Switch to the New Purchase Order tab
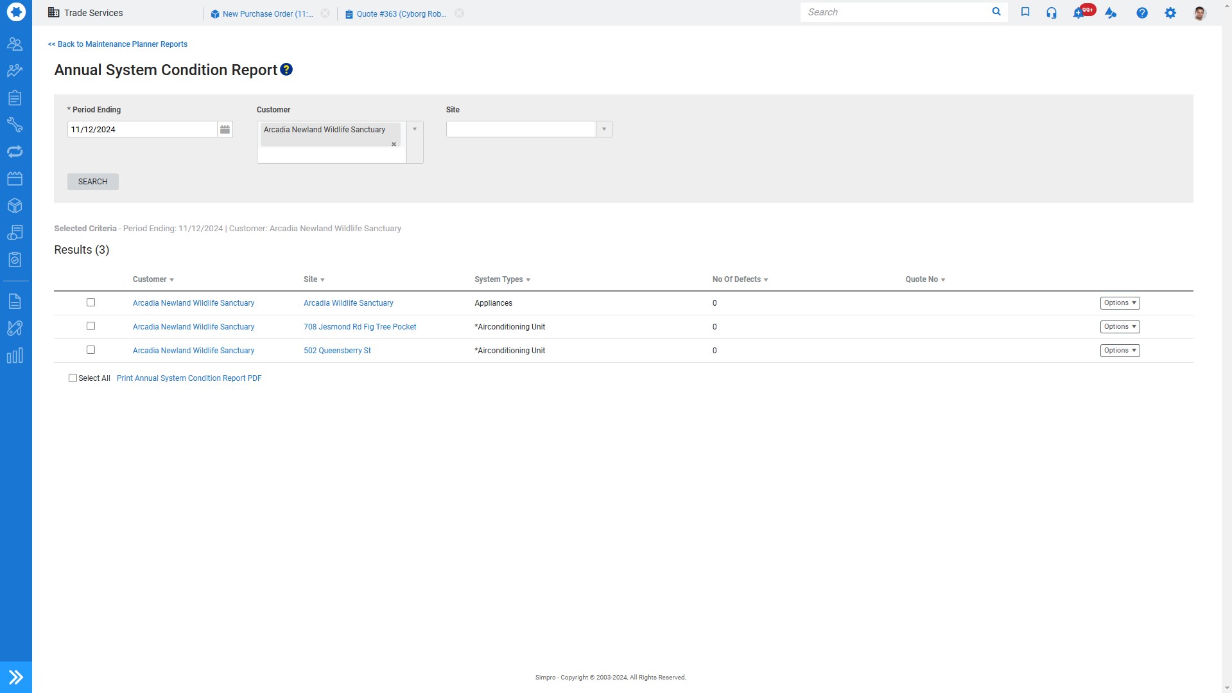Image resolution: width=1232 pixels, height=693 pixels. coord(267,14)
